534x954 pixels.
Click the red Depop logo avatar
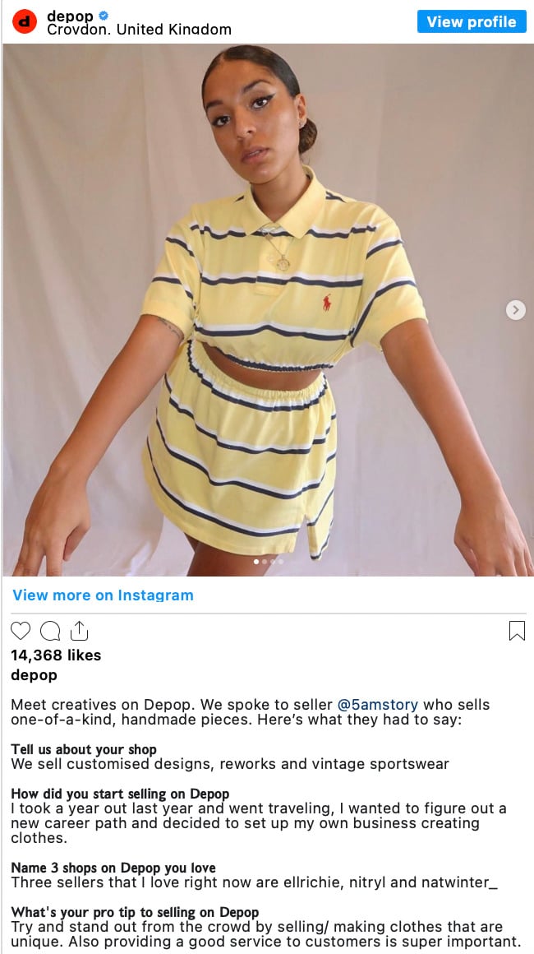[25, 21]
